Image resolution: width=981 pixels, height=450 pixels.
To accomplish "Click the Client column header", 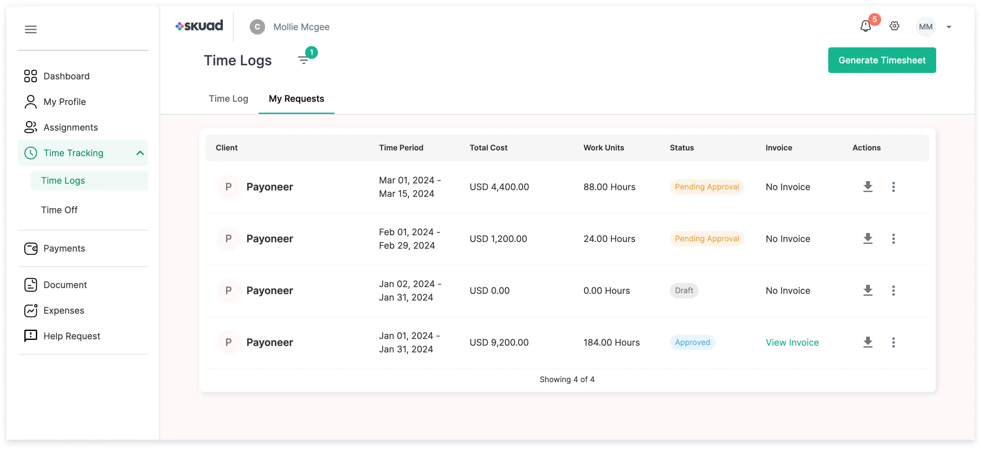I will pyautogui.click(x=226, y=148).
